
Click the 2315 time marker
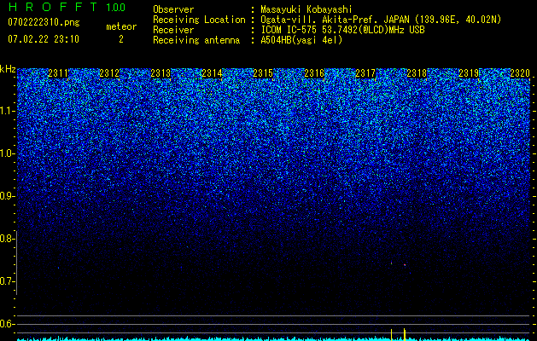[x=263, y=73]
